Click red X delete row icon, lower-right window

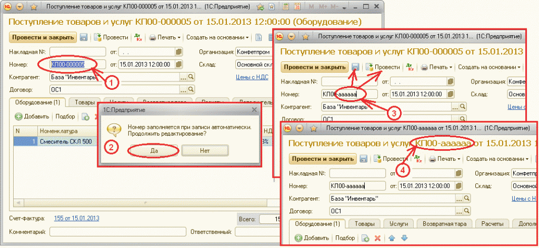pyautogui.click(x=377, y=238)
